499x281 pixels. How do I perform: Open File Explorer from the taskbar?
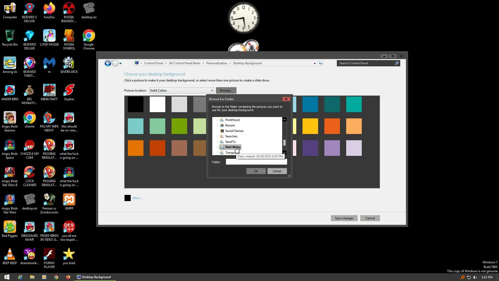(x=32, y=277)
